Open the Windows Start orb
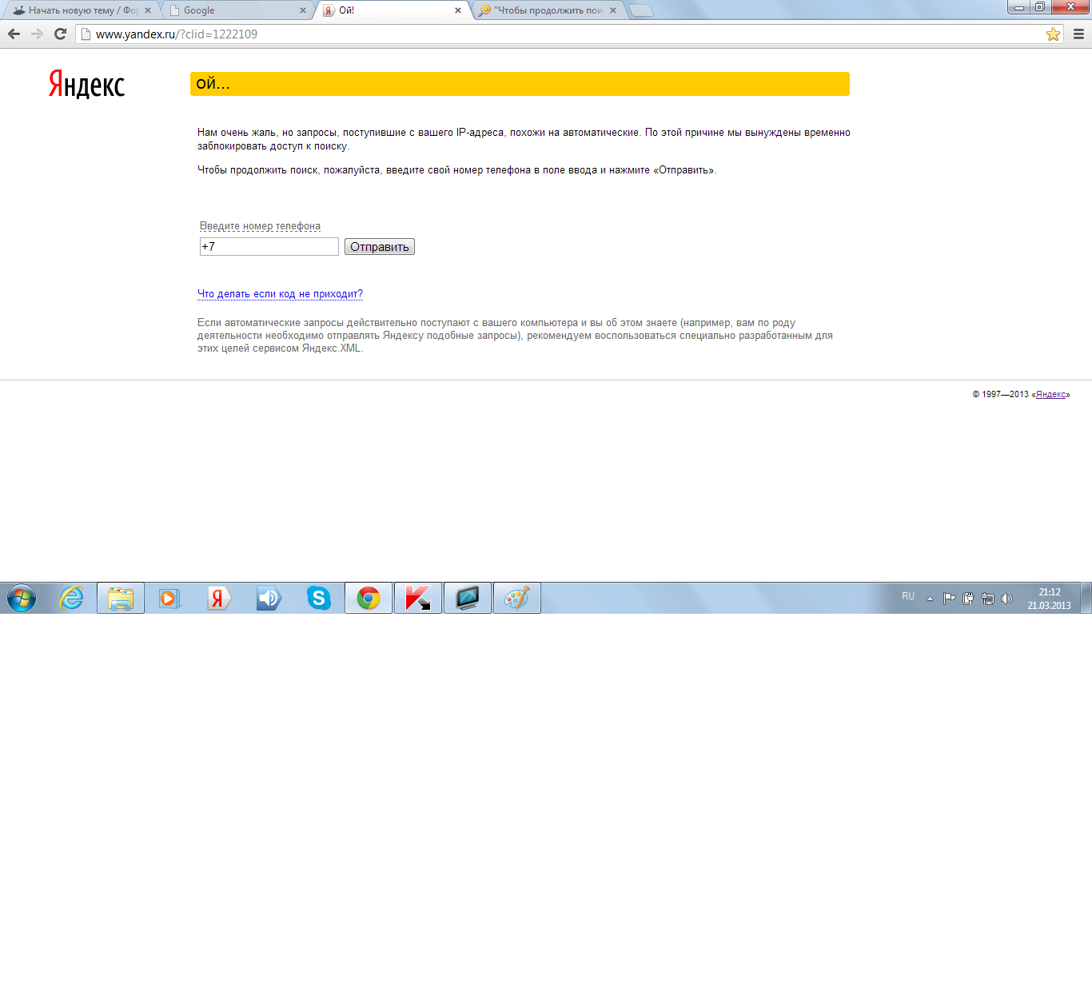Screen dimensions: 1092x995 (x=22, y=598)
